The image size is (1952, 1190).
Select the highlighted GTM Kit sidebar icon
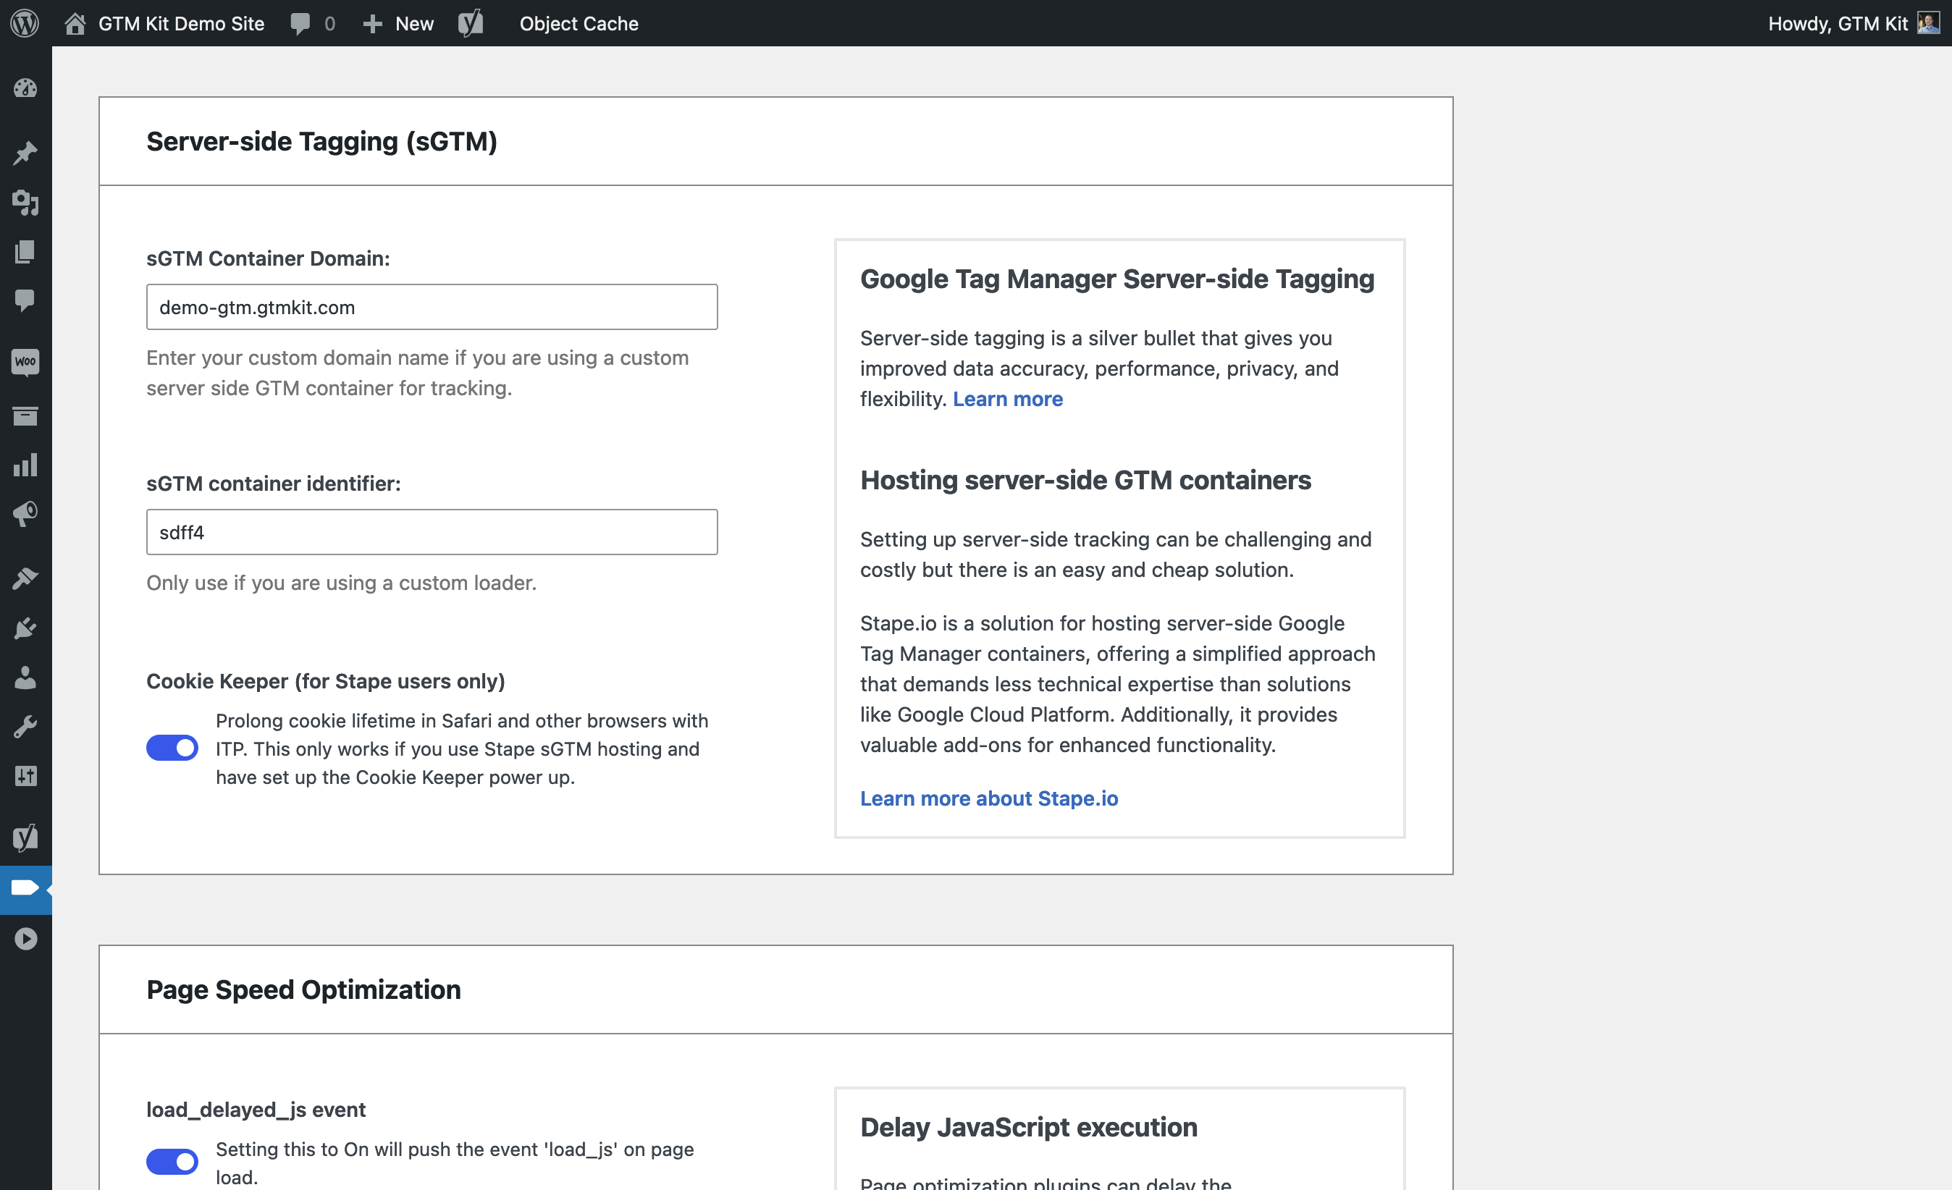click(25, 889)
